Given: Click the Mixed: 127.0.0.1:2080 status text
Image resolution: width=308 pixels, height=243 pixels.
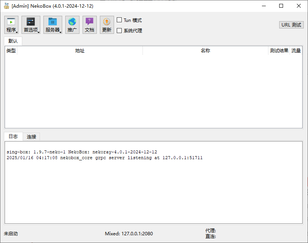Looking at the screenshot, I should [129, 234].
